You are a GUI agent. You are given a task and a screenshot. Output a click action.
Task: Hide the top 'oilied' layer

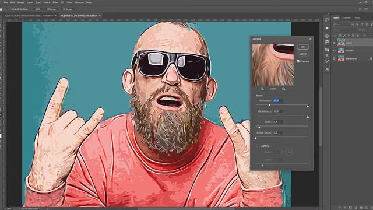pyautogui.click(x=334, y=43)
